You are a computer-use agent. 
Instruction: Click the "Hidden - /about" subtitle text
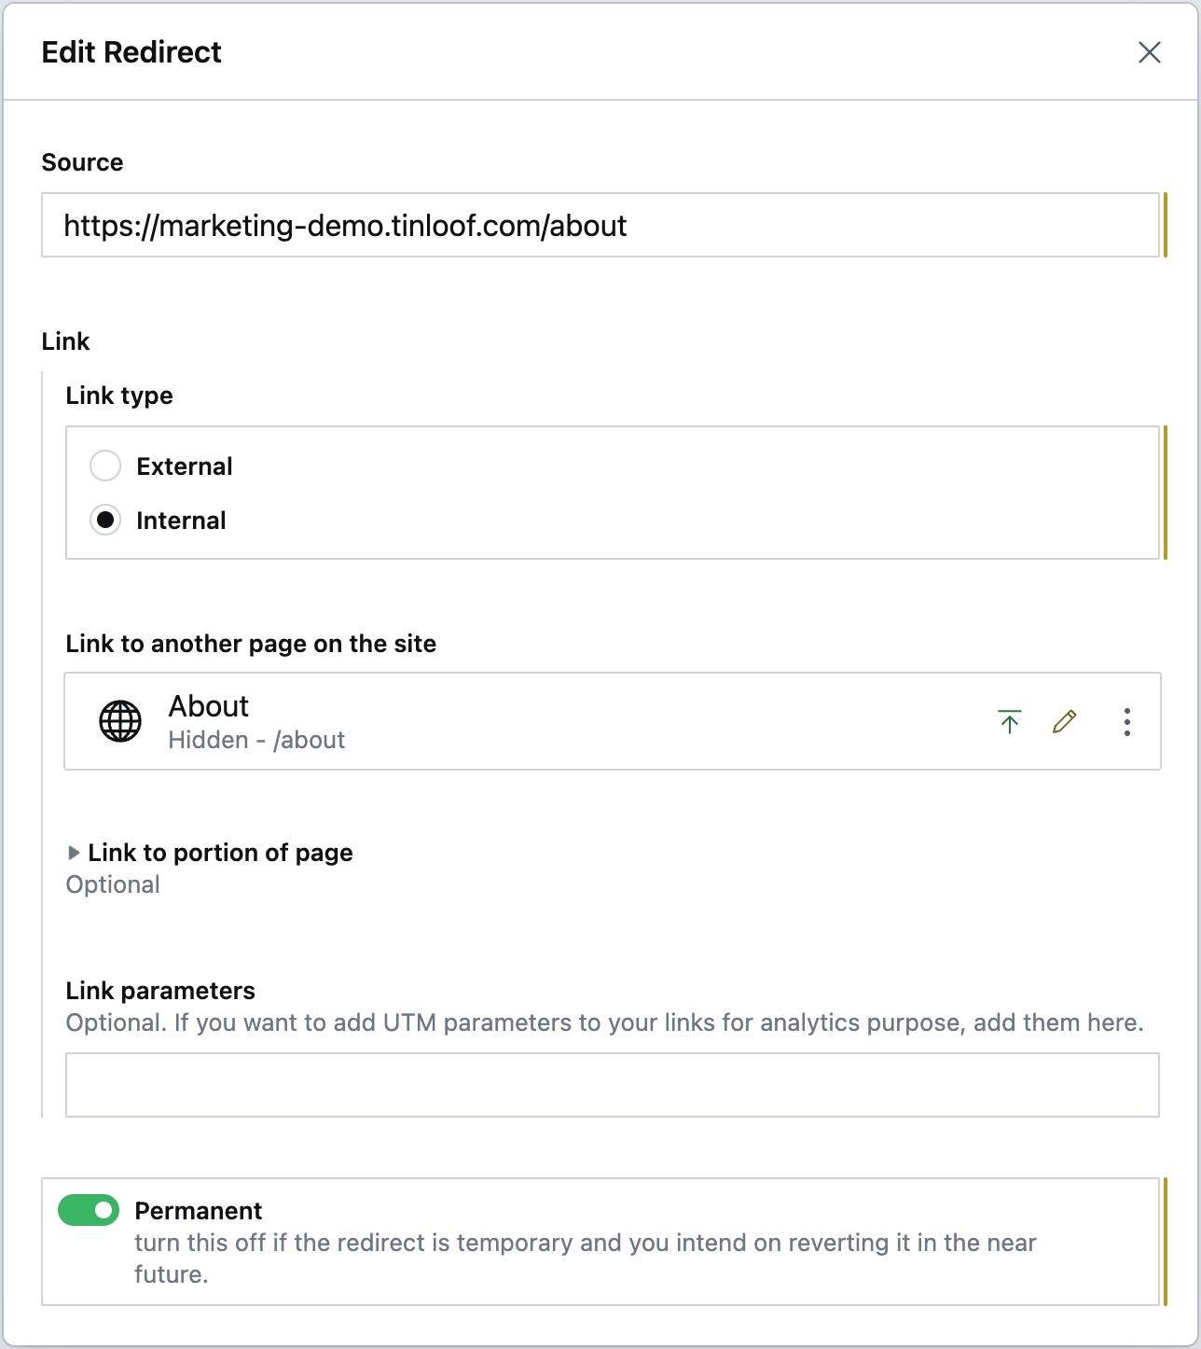pyautogui.click(x=256, y=740)
